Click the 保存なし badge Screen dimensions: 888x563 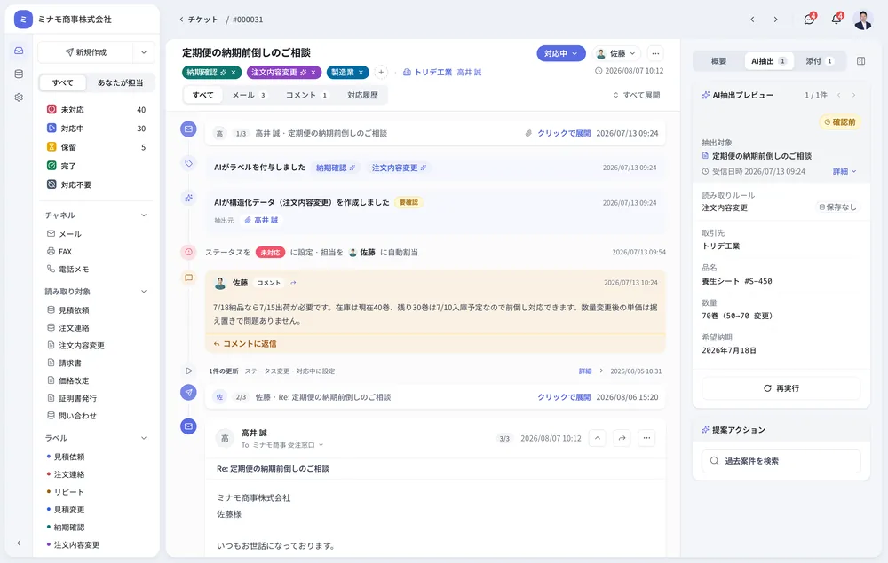[x=837, y=207]
